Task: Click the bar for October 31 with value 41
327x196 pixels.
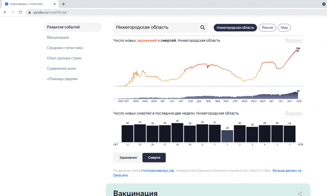Action: [x=215, y=133]
